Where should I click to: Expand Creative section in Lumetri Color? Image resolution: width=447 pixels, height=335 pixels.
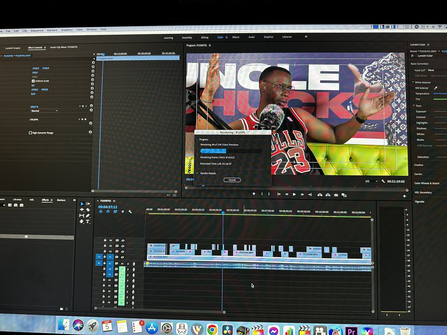coord(418,165)
